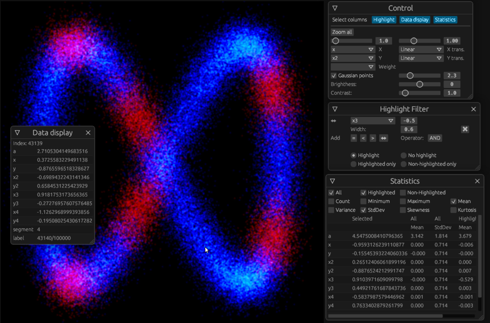This screenshot has height=323, width=490.
Task: Click the Width value field showing 0.6
Action: pos(409,129)
